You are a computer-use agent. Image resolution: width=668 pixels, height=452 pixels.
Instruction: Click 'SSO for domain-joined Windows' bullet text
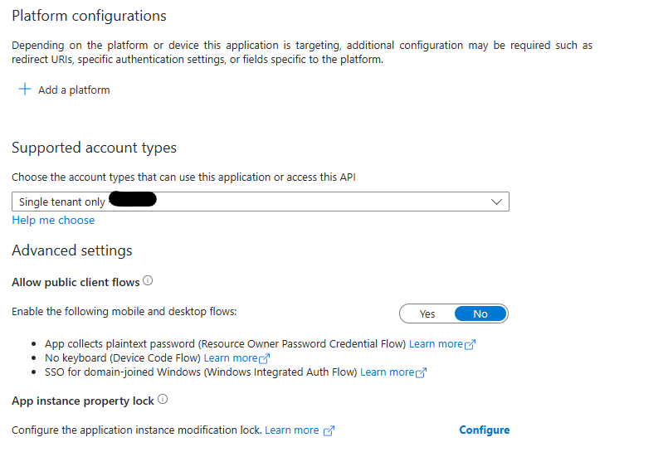201,372
